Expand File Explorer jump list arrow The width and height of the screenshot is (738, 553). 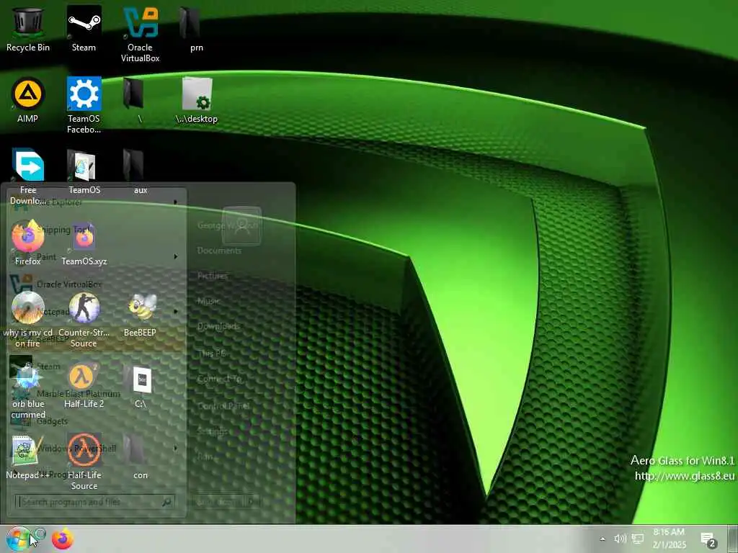176,202
